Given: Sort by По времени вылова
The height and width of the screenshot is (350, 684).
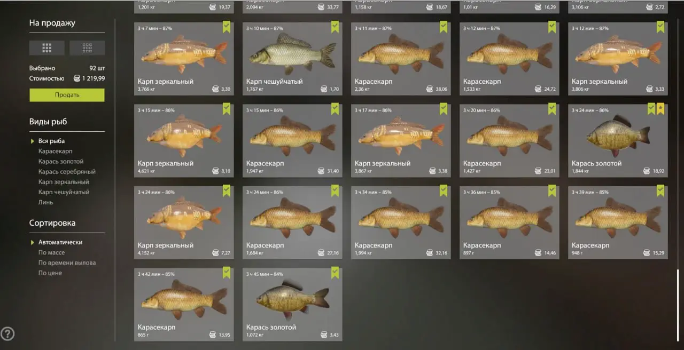Looking at the screenshot, I should [x=67, y=262].
